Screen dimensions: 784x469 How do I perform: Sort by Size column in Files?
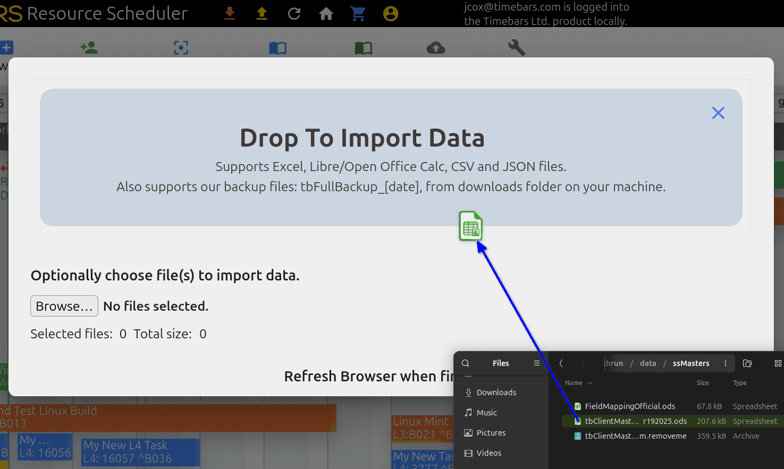[x=703, y=383]
